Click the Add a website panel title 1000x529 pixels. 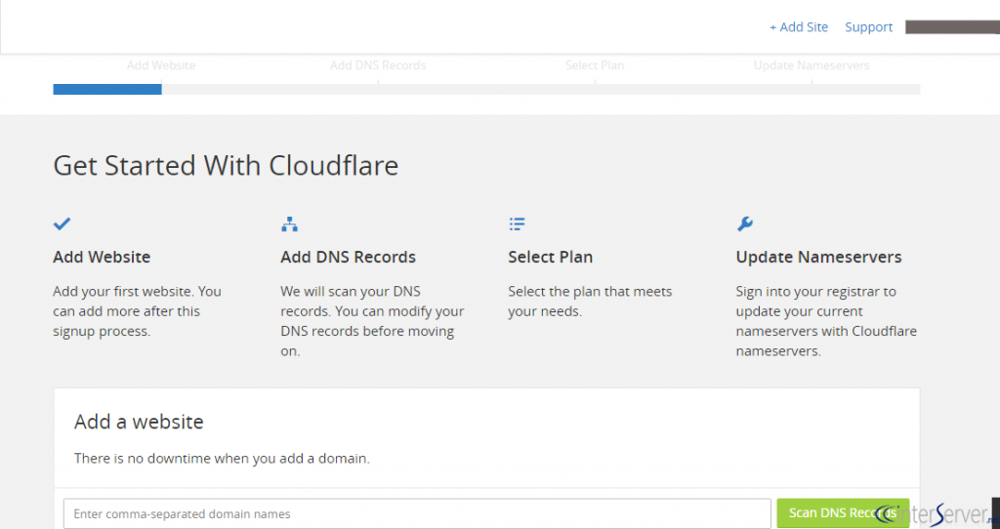139,422
